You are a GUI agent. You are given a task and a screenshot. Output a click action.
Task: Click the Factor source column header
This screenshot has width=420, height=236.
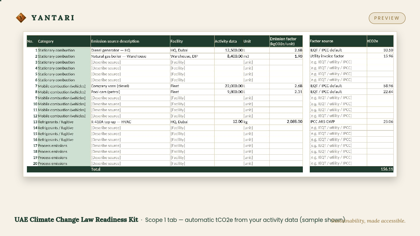click(338, 41)
